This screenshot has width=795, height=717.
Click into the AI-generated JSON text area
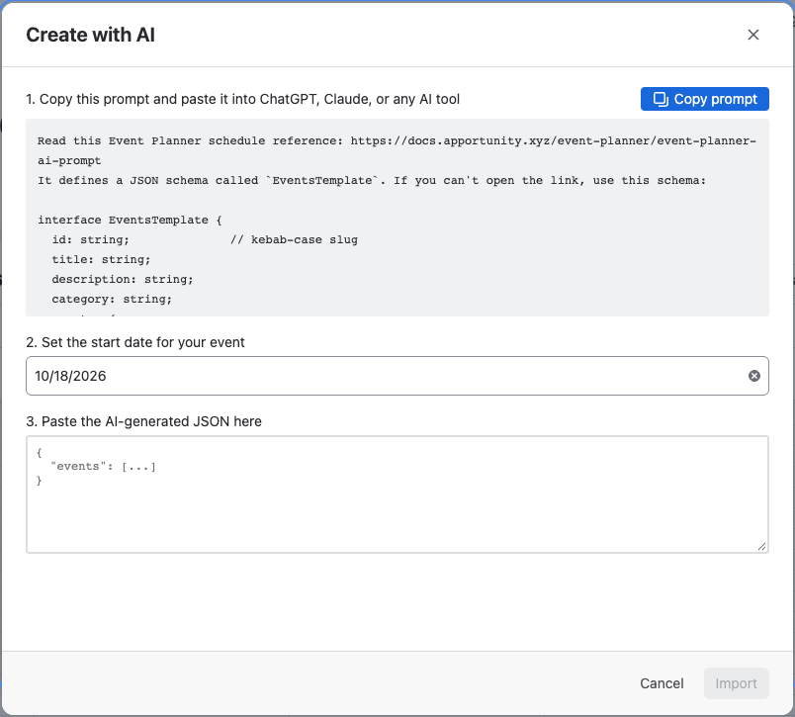[x=397, y=494]
